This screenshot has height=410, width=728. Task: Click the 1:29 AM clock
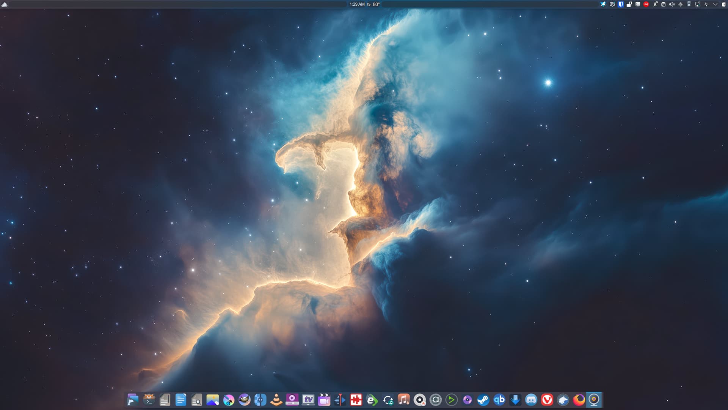357,4
